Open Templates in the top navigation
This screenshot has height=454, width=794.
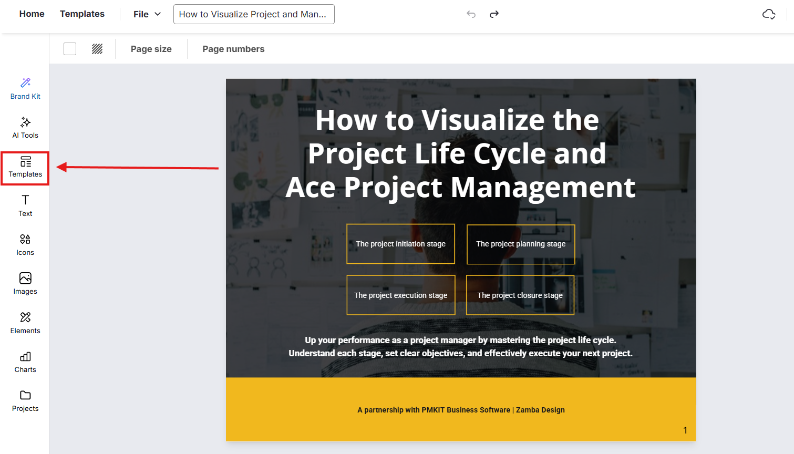click(82, 14)
